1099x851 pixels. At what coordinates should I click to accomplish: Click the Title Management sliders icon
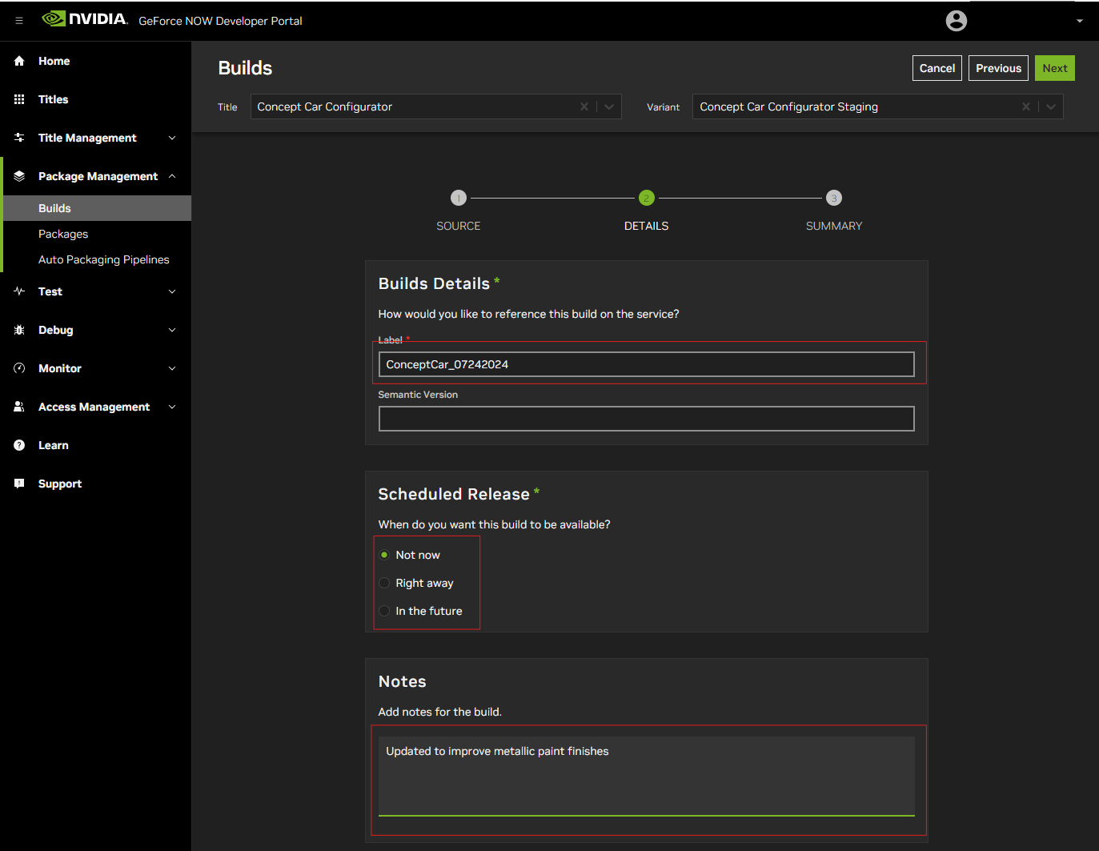[19, 138]
